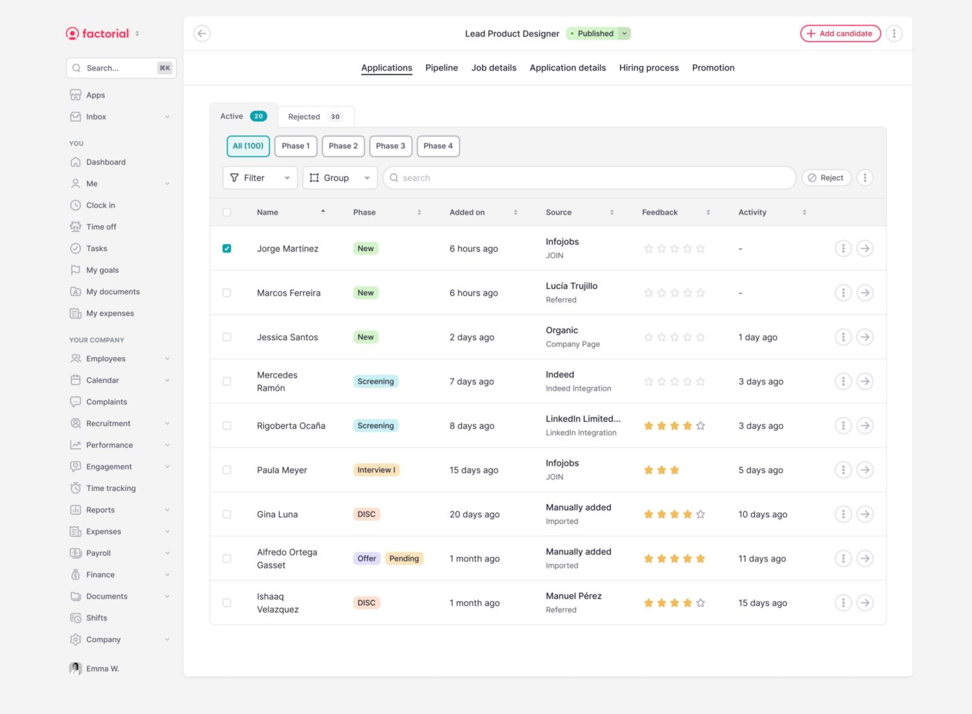
Task: Toggle the select-all header checkbox
Action: pyautogui.click(x=227, y=213)
